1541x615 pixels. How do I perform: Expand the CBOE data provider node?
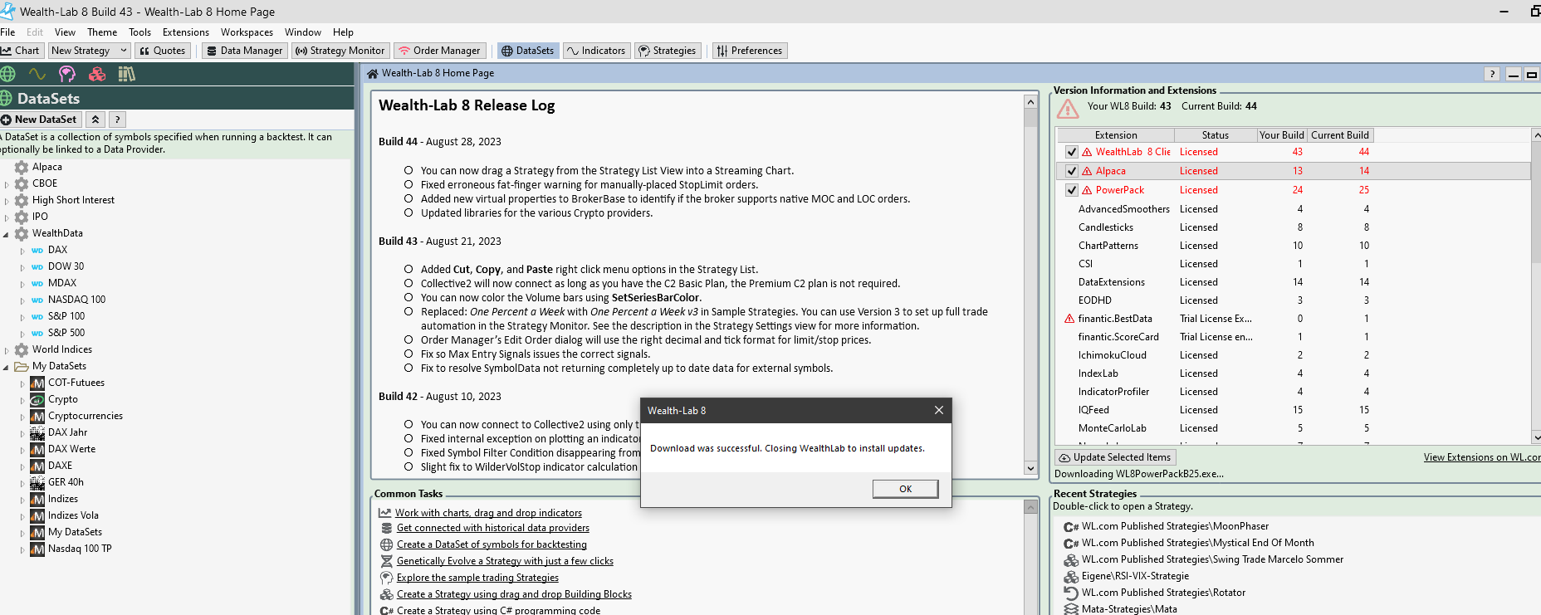[7, 184]
